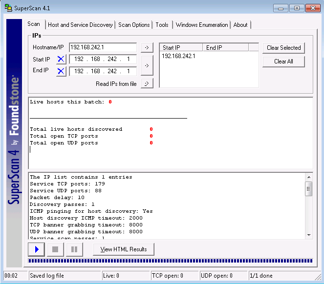Click the Clear All button

coord(284,61)
